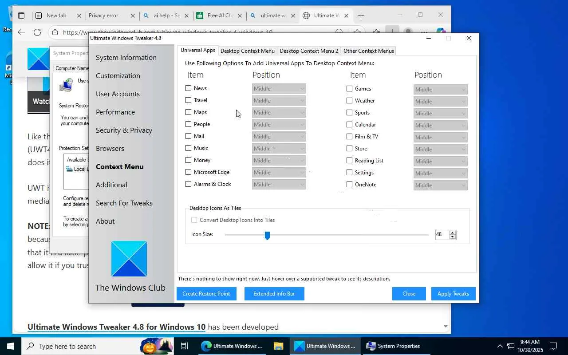Screen dimensions: 568x355
Task: Check the Travel item
Action: (189, 100)
